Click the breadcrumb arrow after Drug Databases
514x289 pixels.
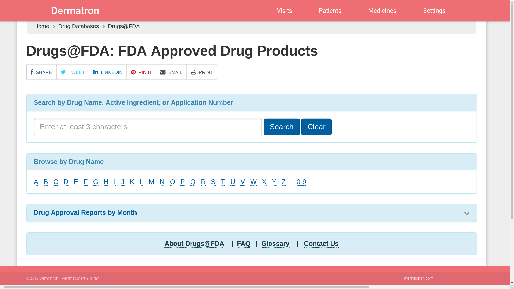pyautogui.click(x=103, y=26)
